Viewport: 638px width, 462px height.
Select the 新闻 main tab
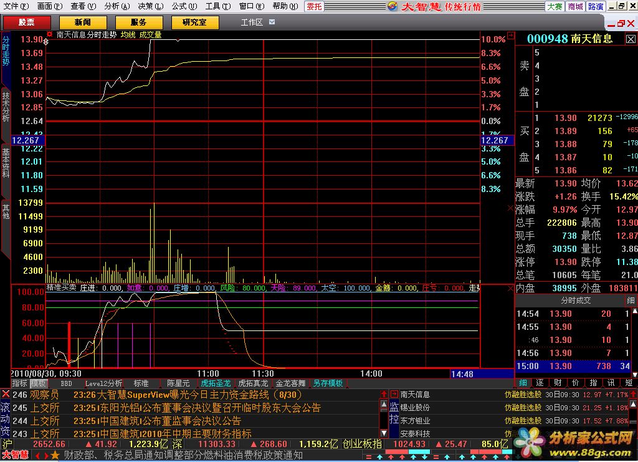point(83,22)
